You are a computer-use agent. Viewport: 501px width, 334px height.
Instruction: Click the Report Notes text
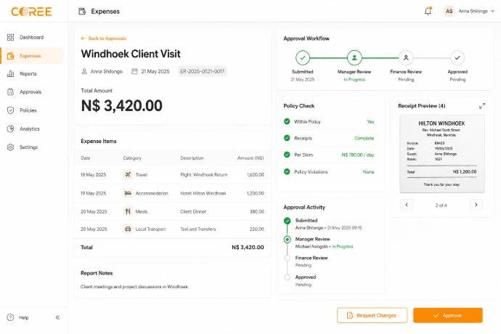point(134,287)
